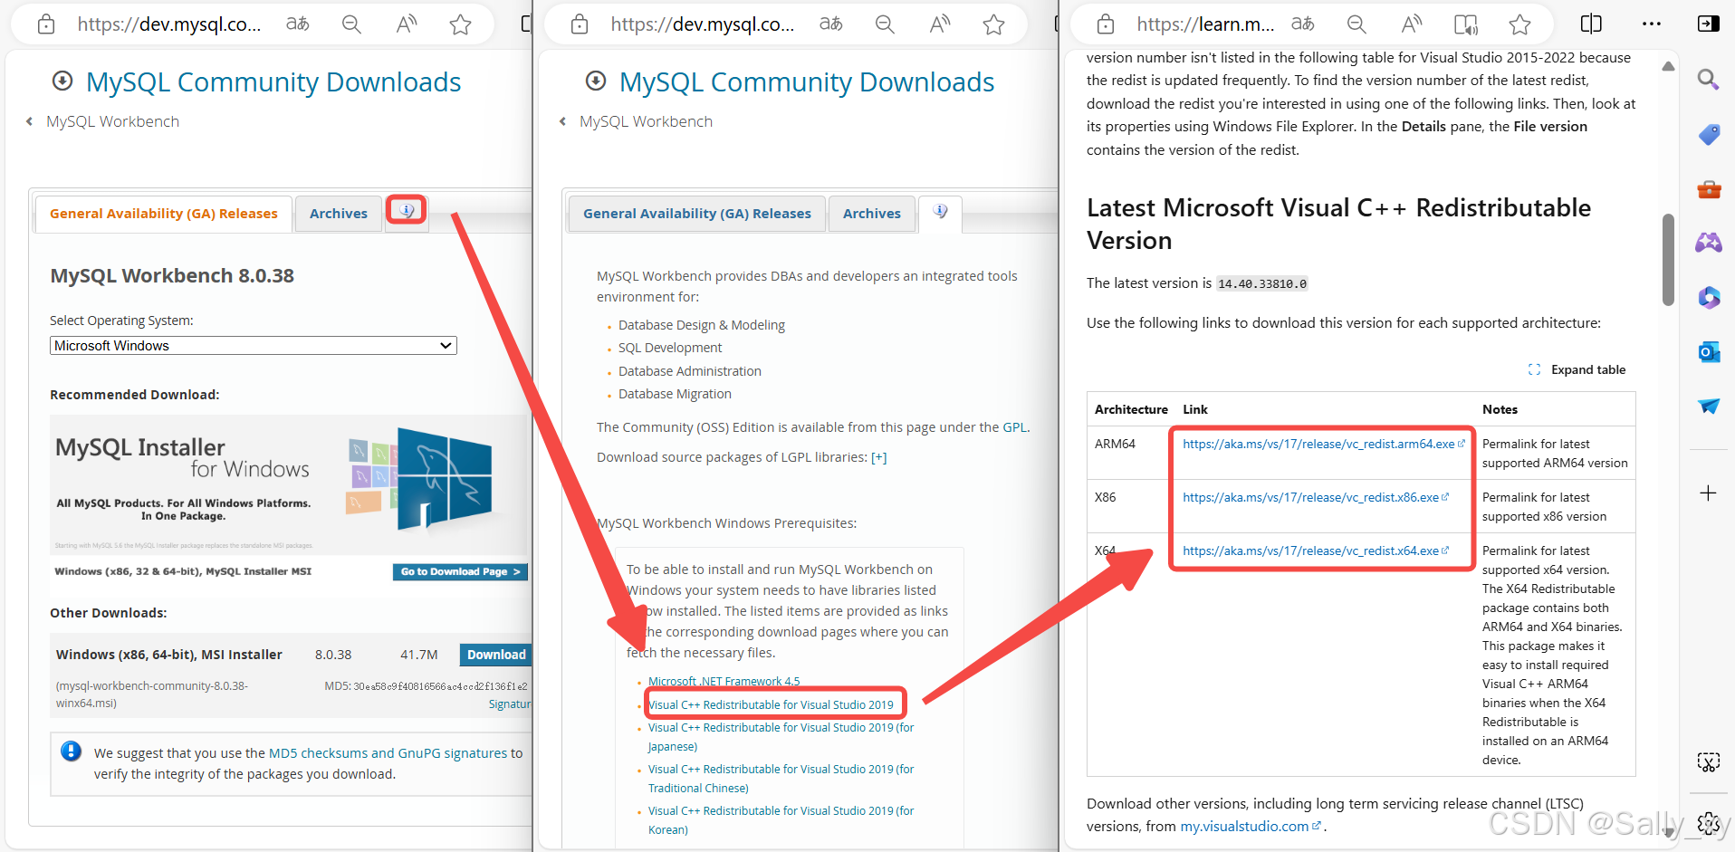Add learn.microsoft page to favorites
Viewport: 1735px width, 852px height.
click(1520, 24)
